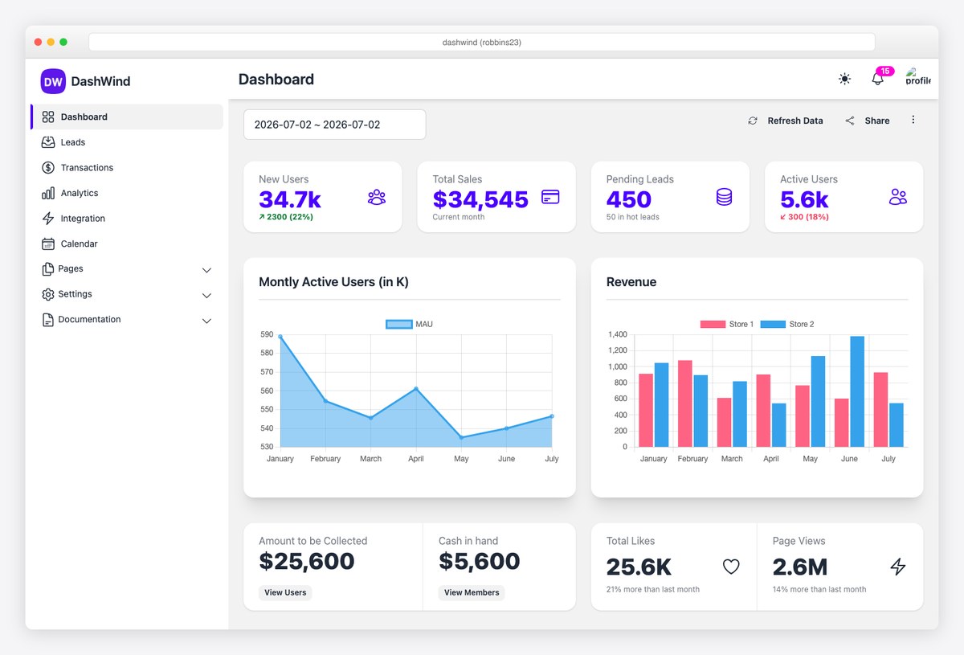Toggle Store 1 legend in Revenue chart
964x655 pixels.
(727, 324)
